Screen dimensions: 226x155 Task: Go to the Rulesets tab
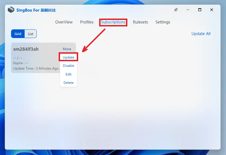coord(140,22)
